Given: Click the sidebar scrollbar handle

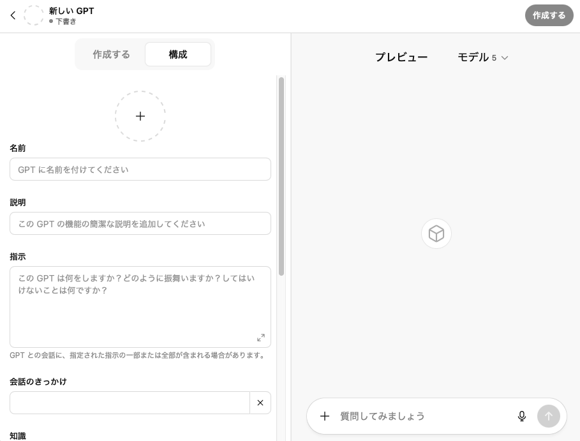Looking at the screenshot, I should (x=281, y=179).
